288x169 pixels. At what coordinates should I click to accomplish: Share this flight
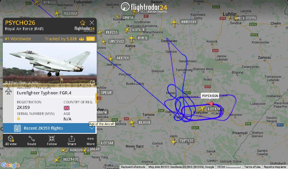pyautogui.click(x=72, y=141)
